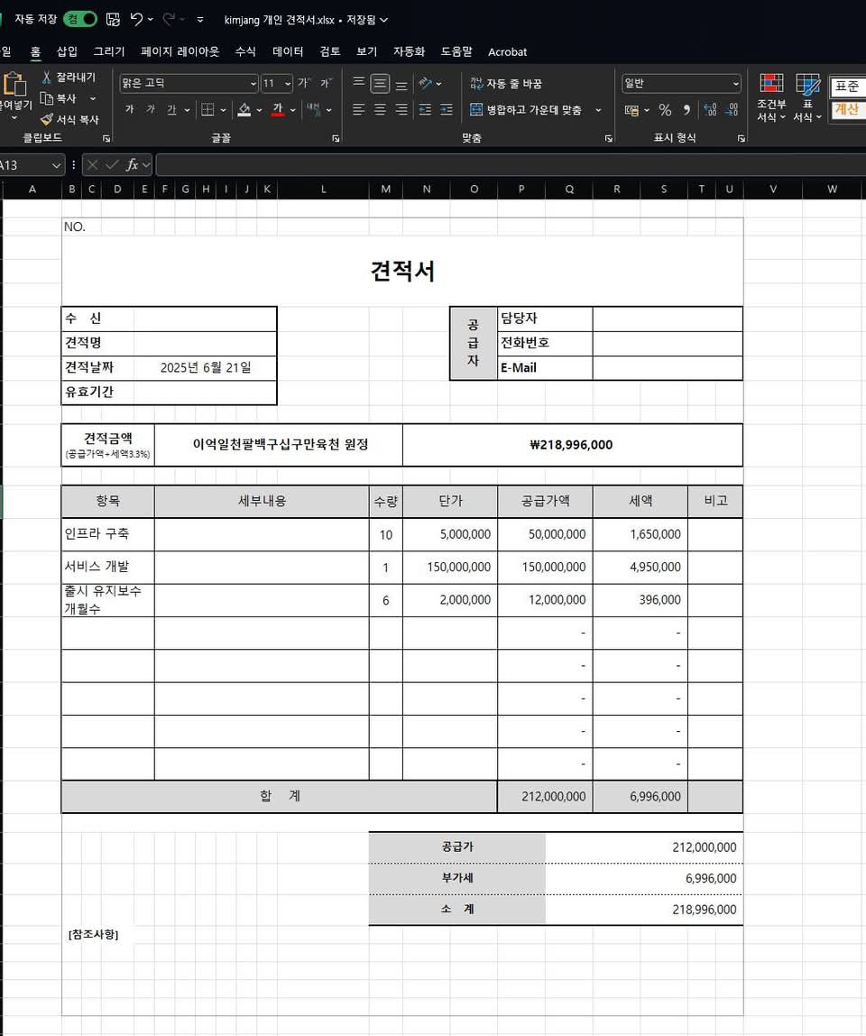Toggle bold formatting
Viewport: 866px width, 1036px height.
tap(129, 109)
